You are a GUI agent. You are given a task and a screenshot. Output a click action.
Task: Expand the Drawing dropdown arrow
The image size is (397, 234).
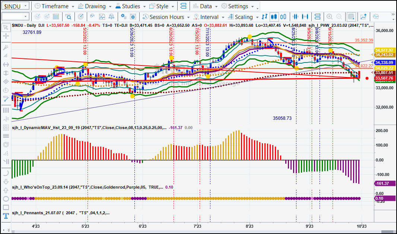(x=110, y=6)
